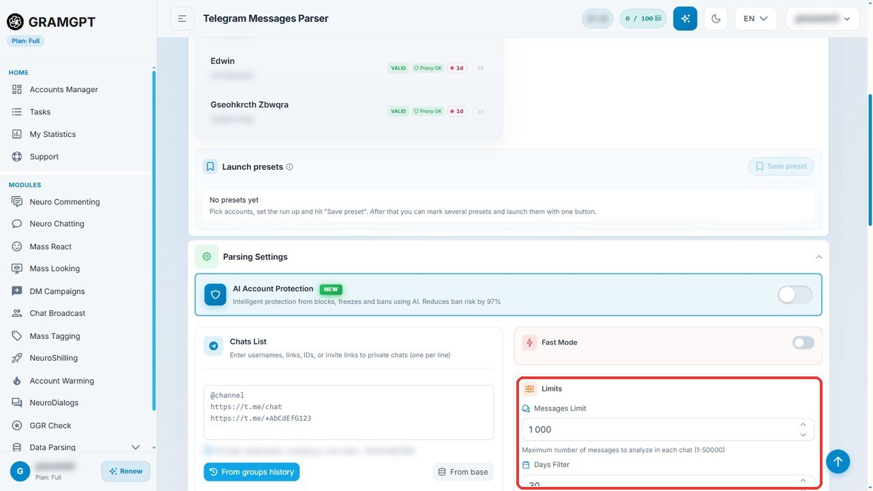Click inside the Chats List textarea
The width and height of the screenshot is (873, 491).
pyautogui.click(x=349, y=413)
